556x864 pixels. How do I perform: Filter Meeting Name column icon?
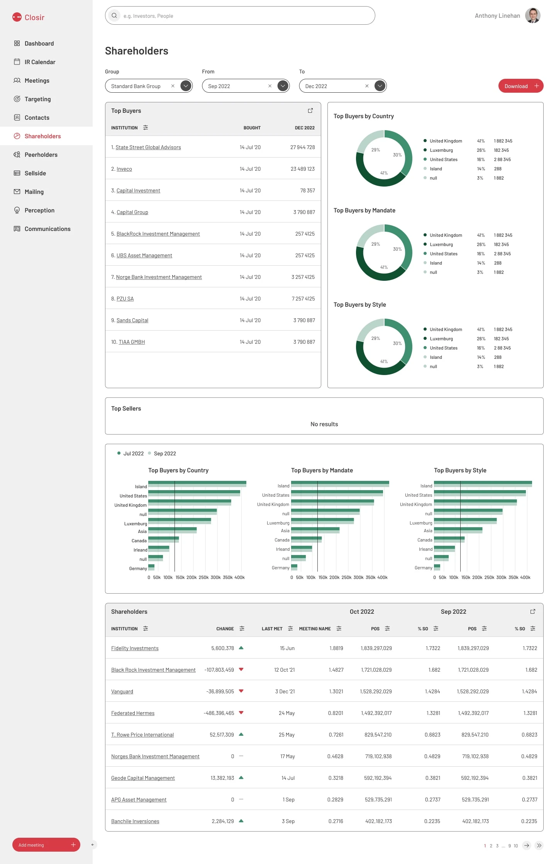coord(339,628)
